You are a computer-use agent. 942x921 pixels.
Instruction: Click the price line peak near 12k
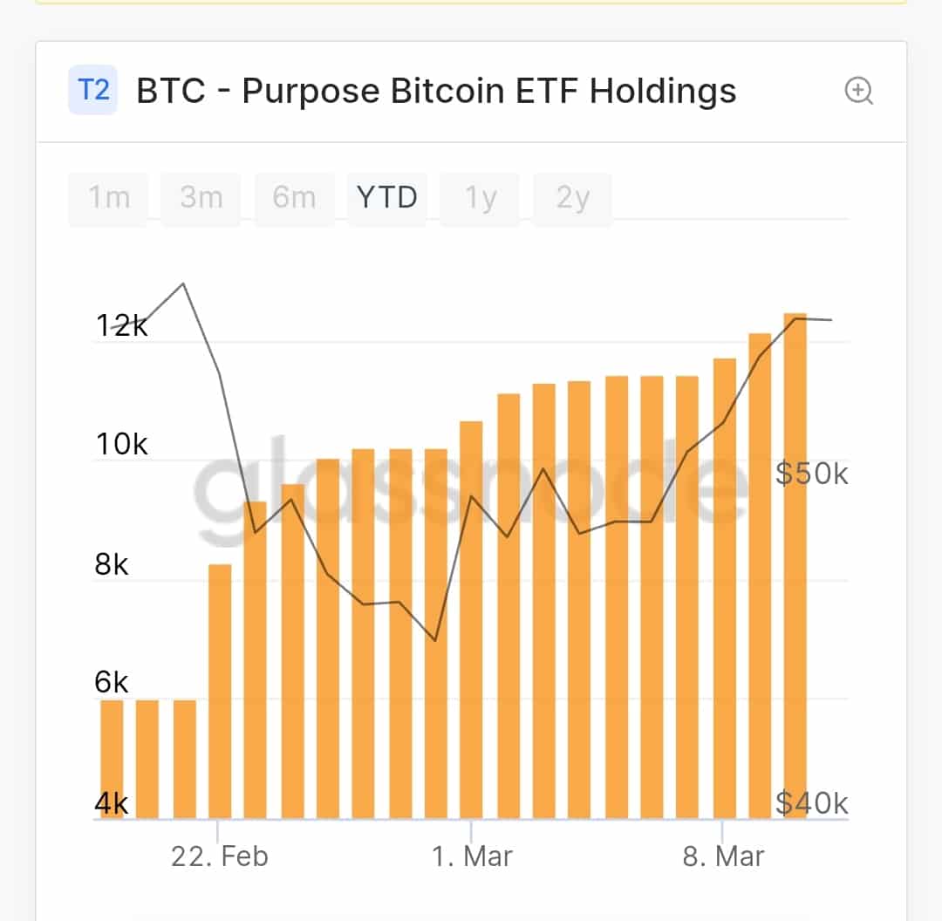point(183,284)
